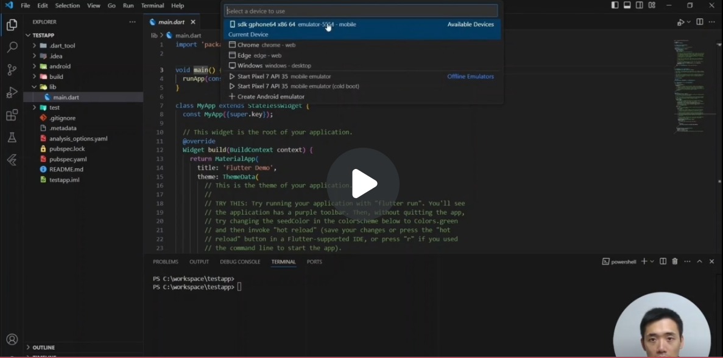Split the editor to the right
723x358 pixels.
699,22
